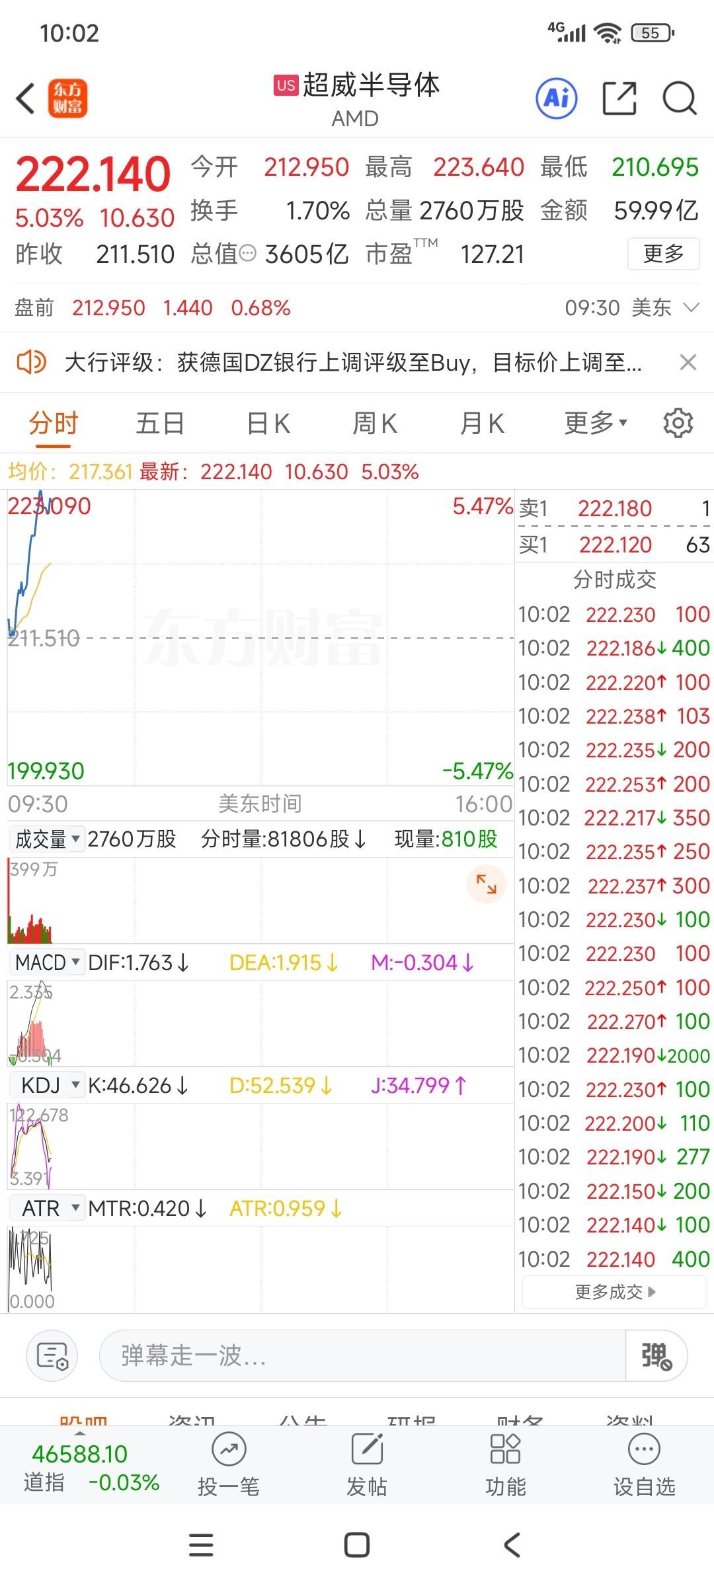Tap the KDJ oscillator chart

point(260,1146)
